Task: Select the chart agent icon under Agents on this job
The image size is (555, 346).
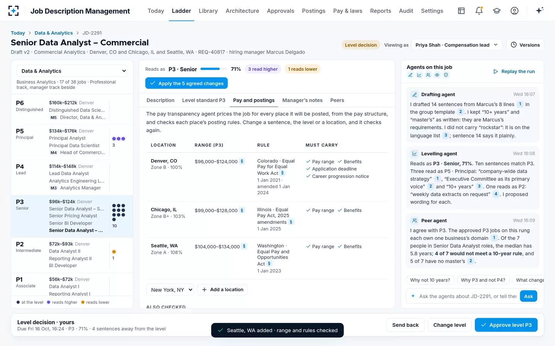Action: click(x=419, y=75)
